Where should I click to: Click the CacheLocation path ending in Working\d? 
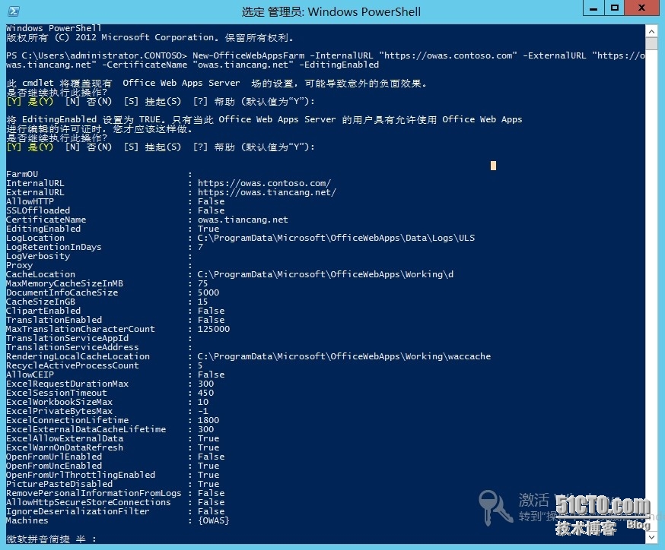pyautogui.click(x=326, y=274)
